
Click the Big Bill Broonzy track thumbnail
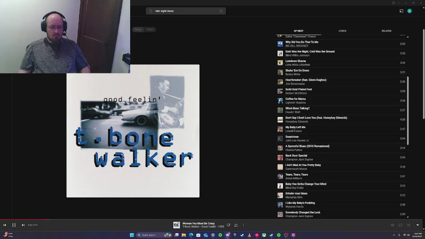(280, 44)
